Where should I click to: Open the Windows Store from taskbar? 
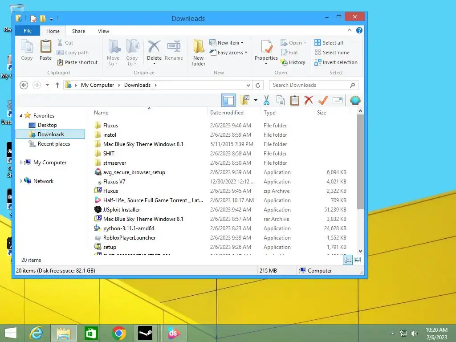(91, 333)
